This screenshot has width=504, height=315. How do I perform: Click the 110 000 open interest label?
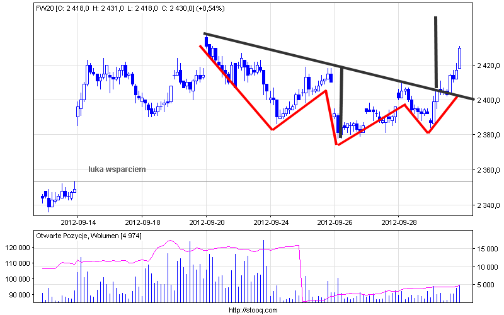tap(18, 263)
